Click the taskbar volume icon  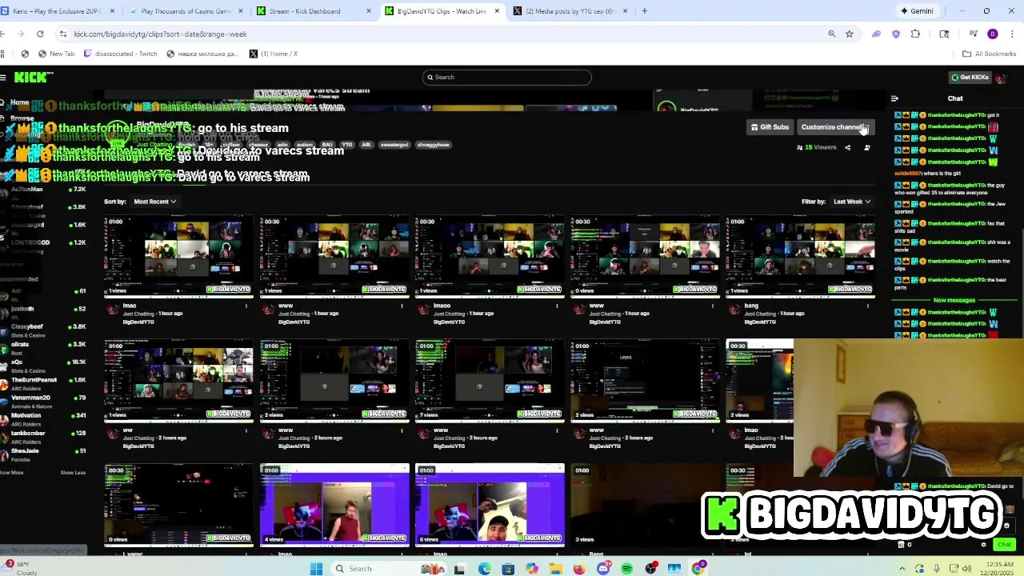pos(968,569)
